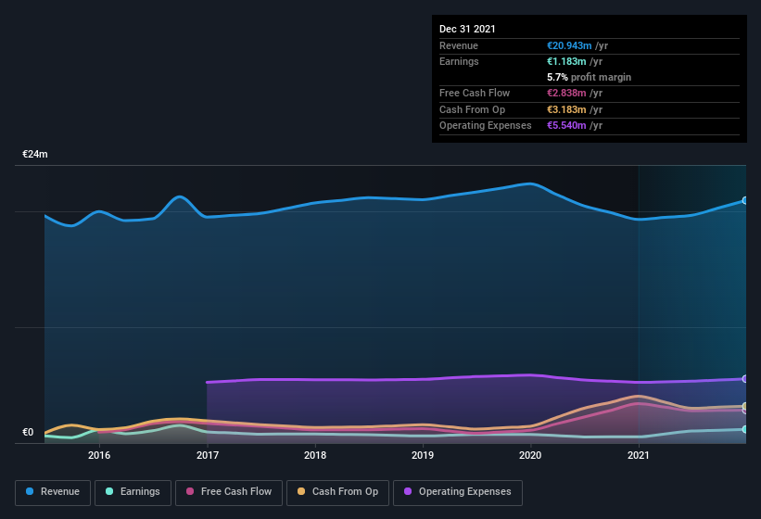Toggle the Revenue legend button
This screenshot has width=761, height=519.
[53, 492]
